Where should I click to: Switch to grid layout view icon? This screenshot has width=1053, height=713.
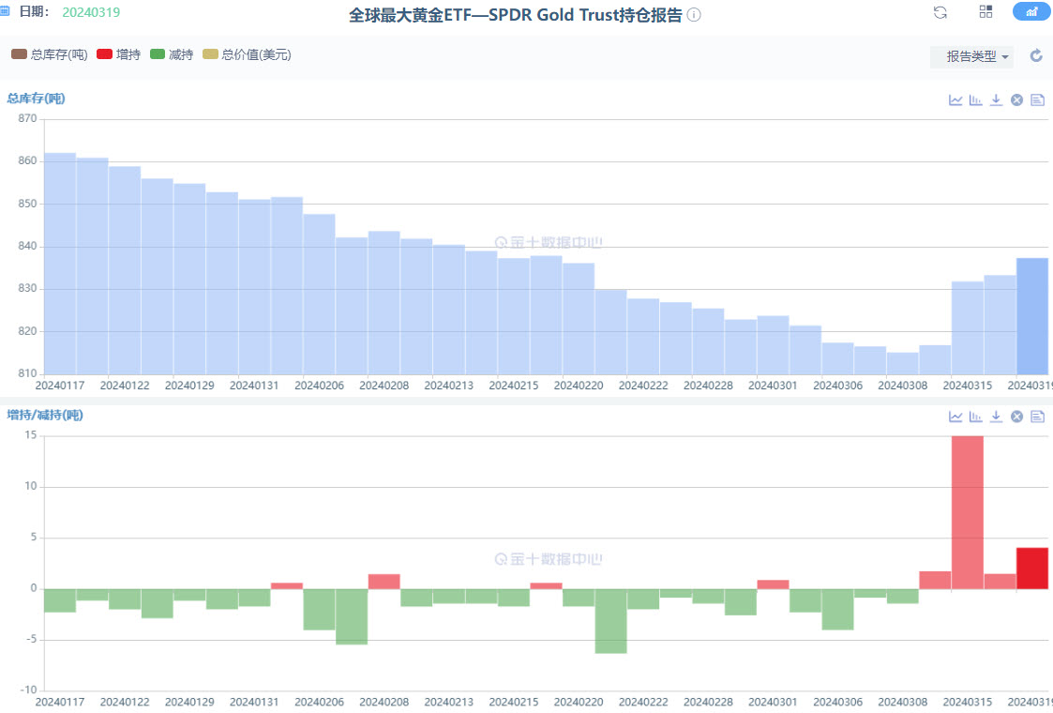click(x=985, y=12)
